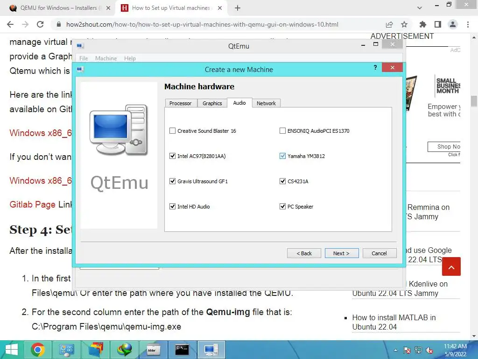Open the help question mark in dialog title
The image size is (478, 359).
[x=375, y=67]
